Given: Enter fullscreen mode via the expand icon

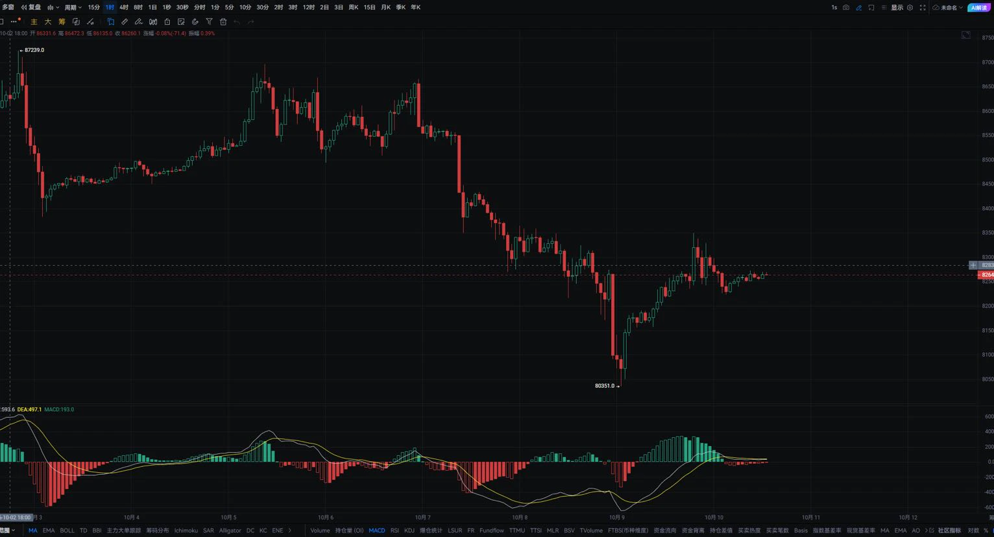Looking at the screenshot, I should (x=923, y=8).
